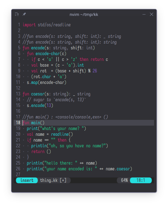Click the string "oh, so you have no name?"
The image size is (168, 206).
pos(77,146)
